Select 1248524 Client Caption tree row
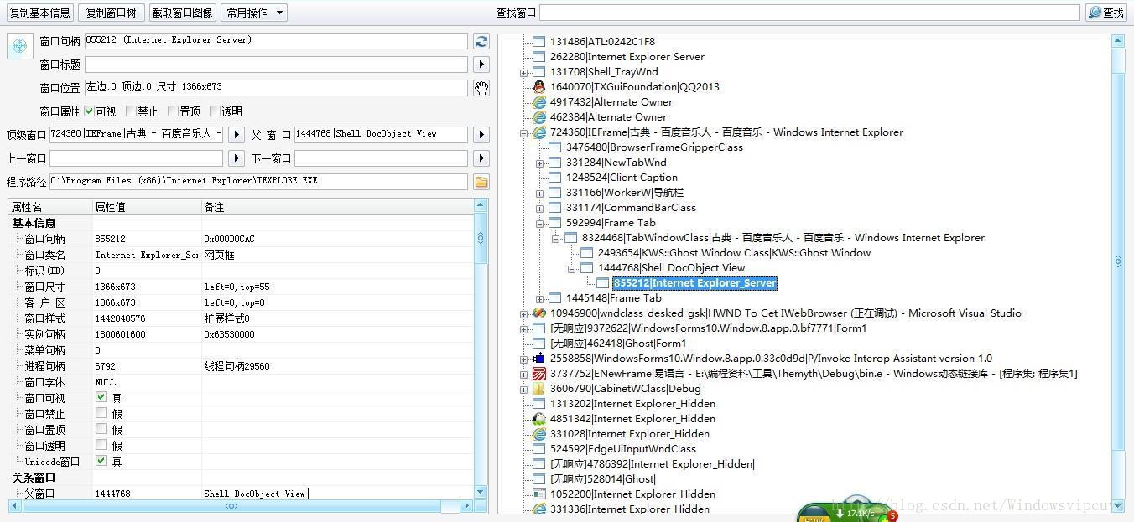 (622, 178)
